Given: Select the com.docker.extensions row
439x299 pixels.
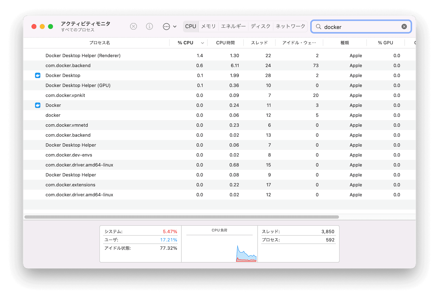Looking at the screenshot, I should pos(219,185).
